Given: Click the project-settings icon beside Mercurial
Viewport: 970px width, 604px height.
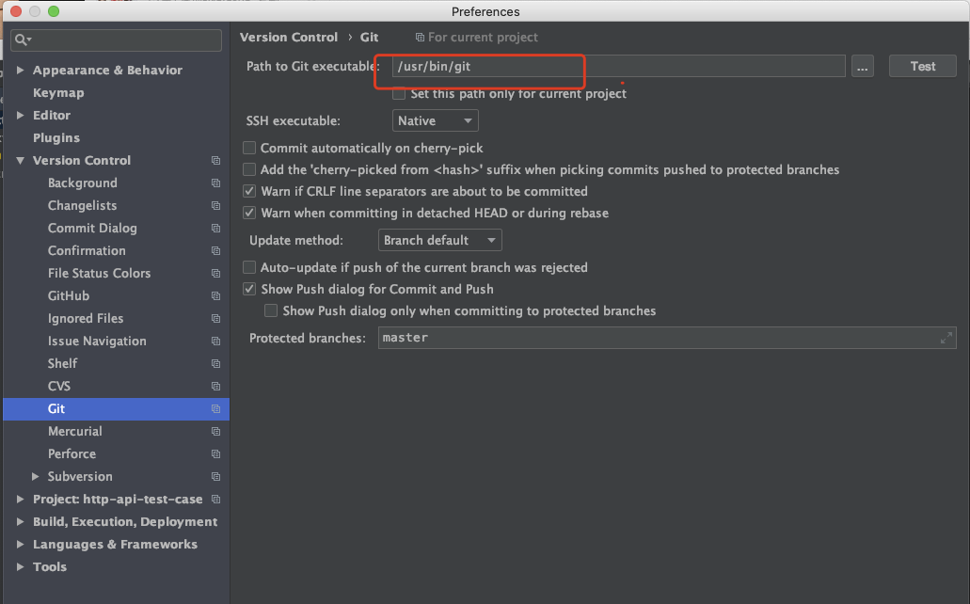Looking at the screenshot, I should [x=216, y=431].
